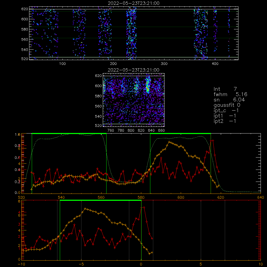Click y-axis label 580 of middle image
The width and height of the screenshot is (267, 267).
(99, 96)
